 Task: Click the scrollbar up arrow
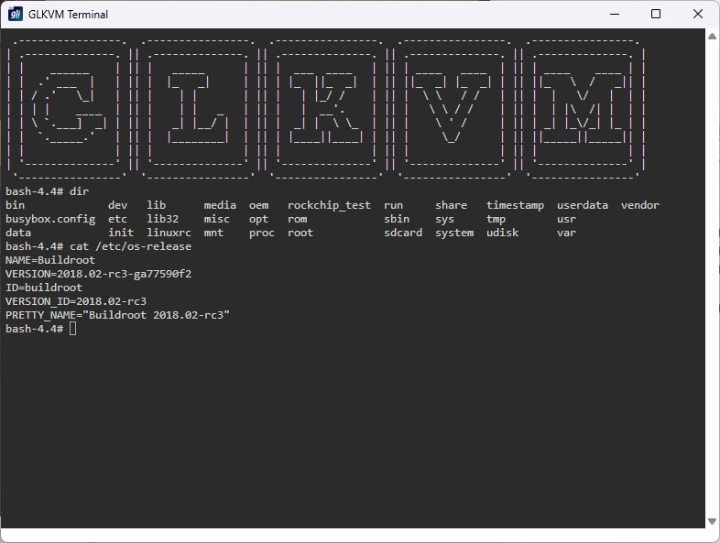click(712, 36)
